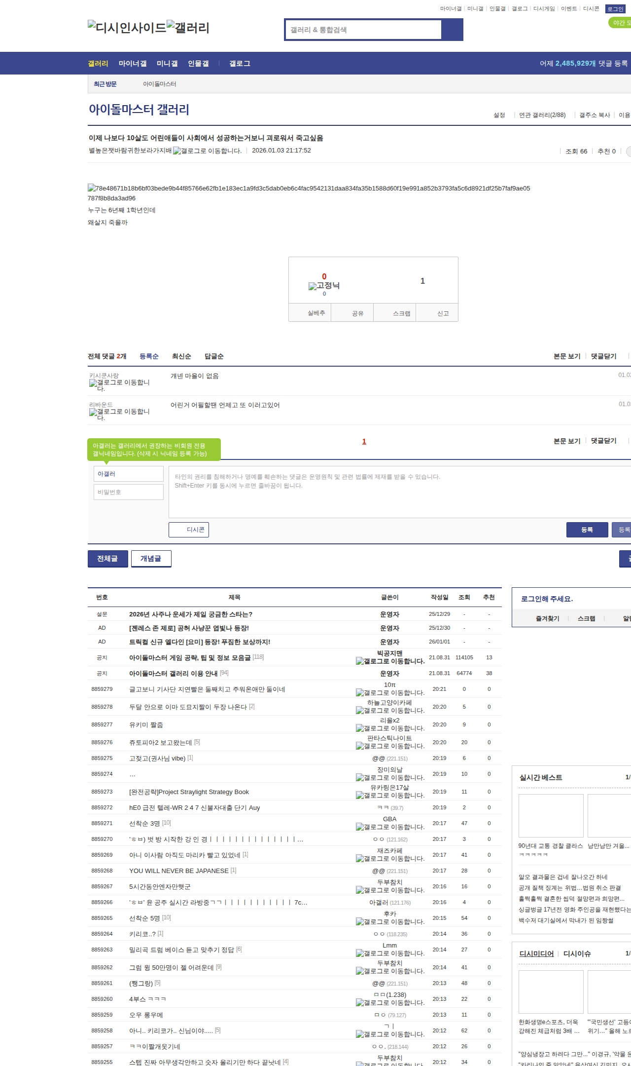Open commenter 리바운드's gallog icon
The width and height of the screenshot is (631, 1066).
(x=93, y=412)
